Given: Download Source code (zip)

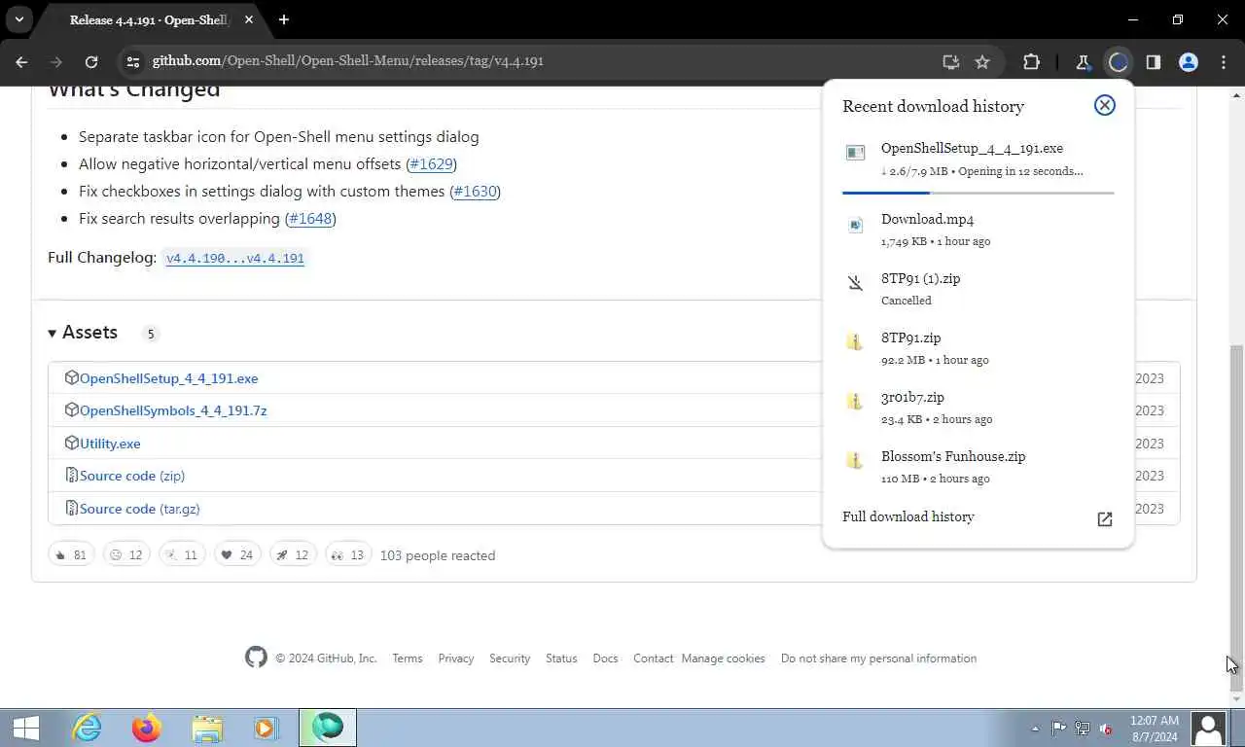Looking at the screenshot, I should [132, 476].
